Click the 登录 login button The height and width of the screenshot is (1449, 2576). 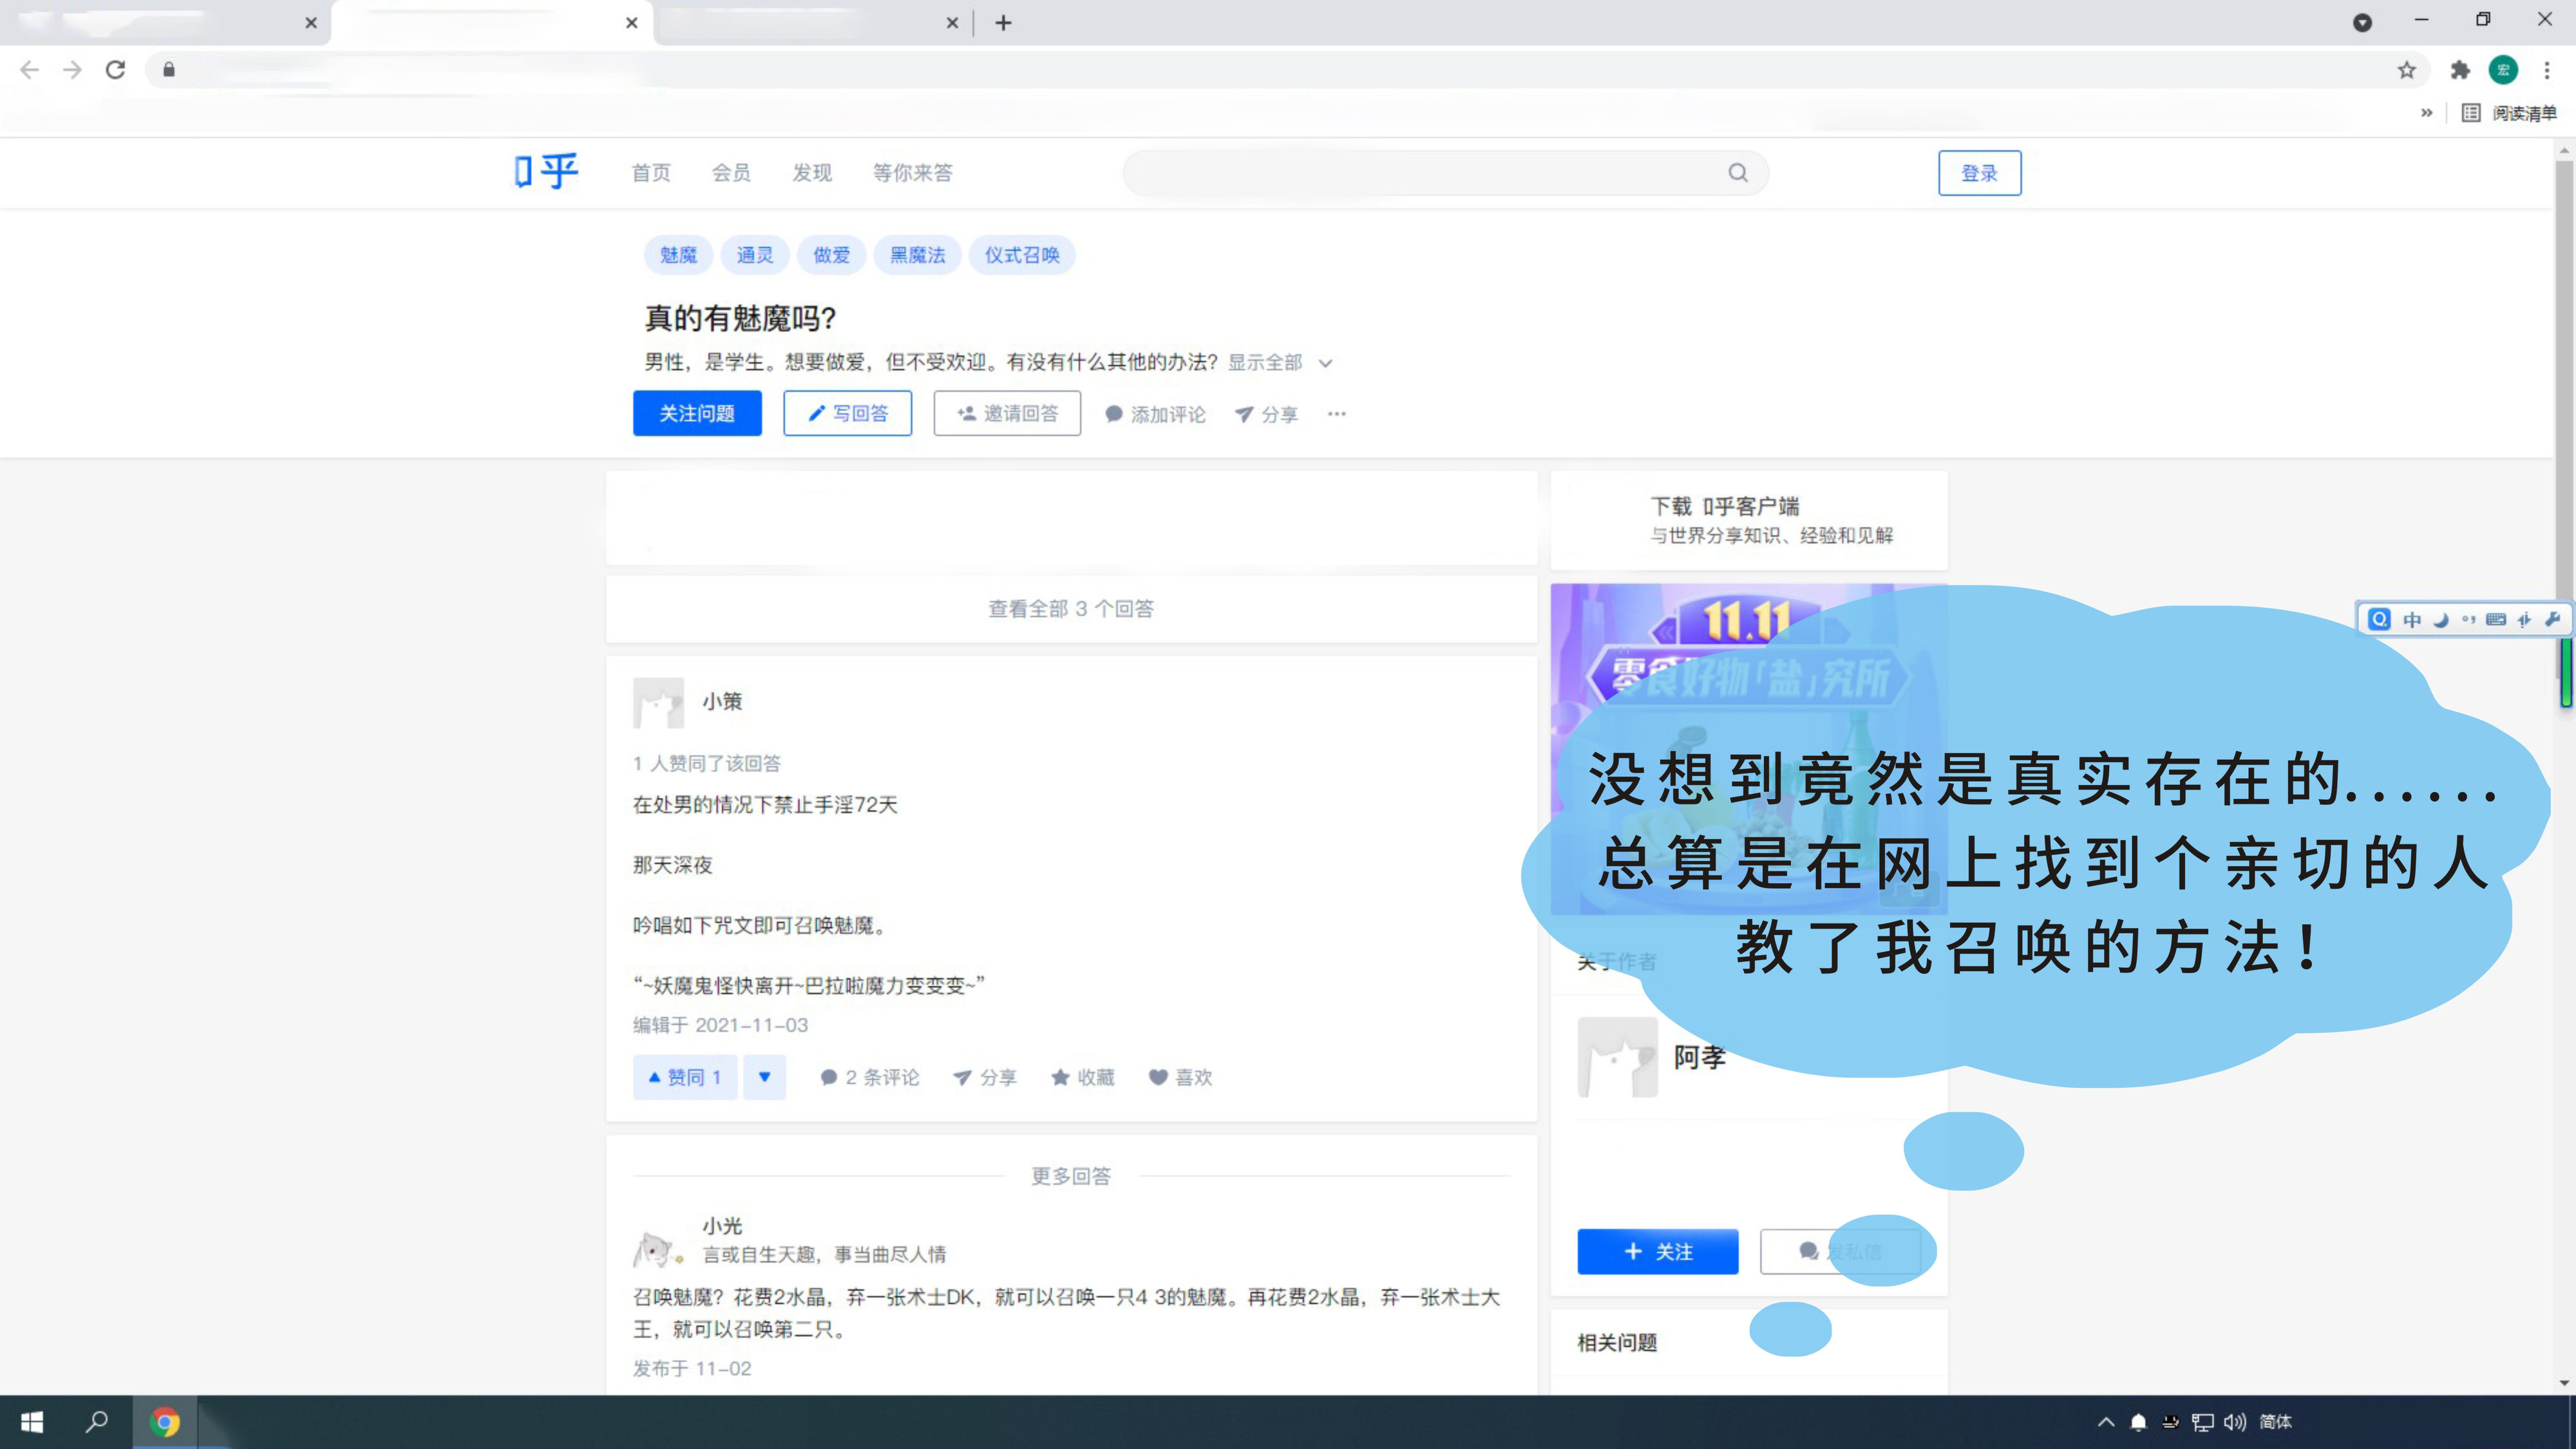coord(1979,173)
